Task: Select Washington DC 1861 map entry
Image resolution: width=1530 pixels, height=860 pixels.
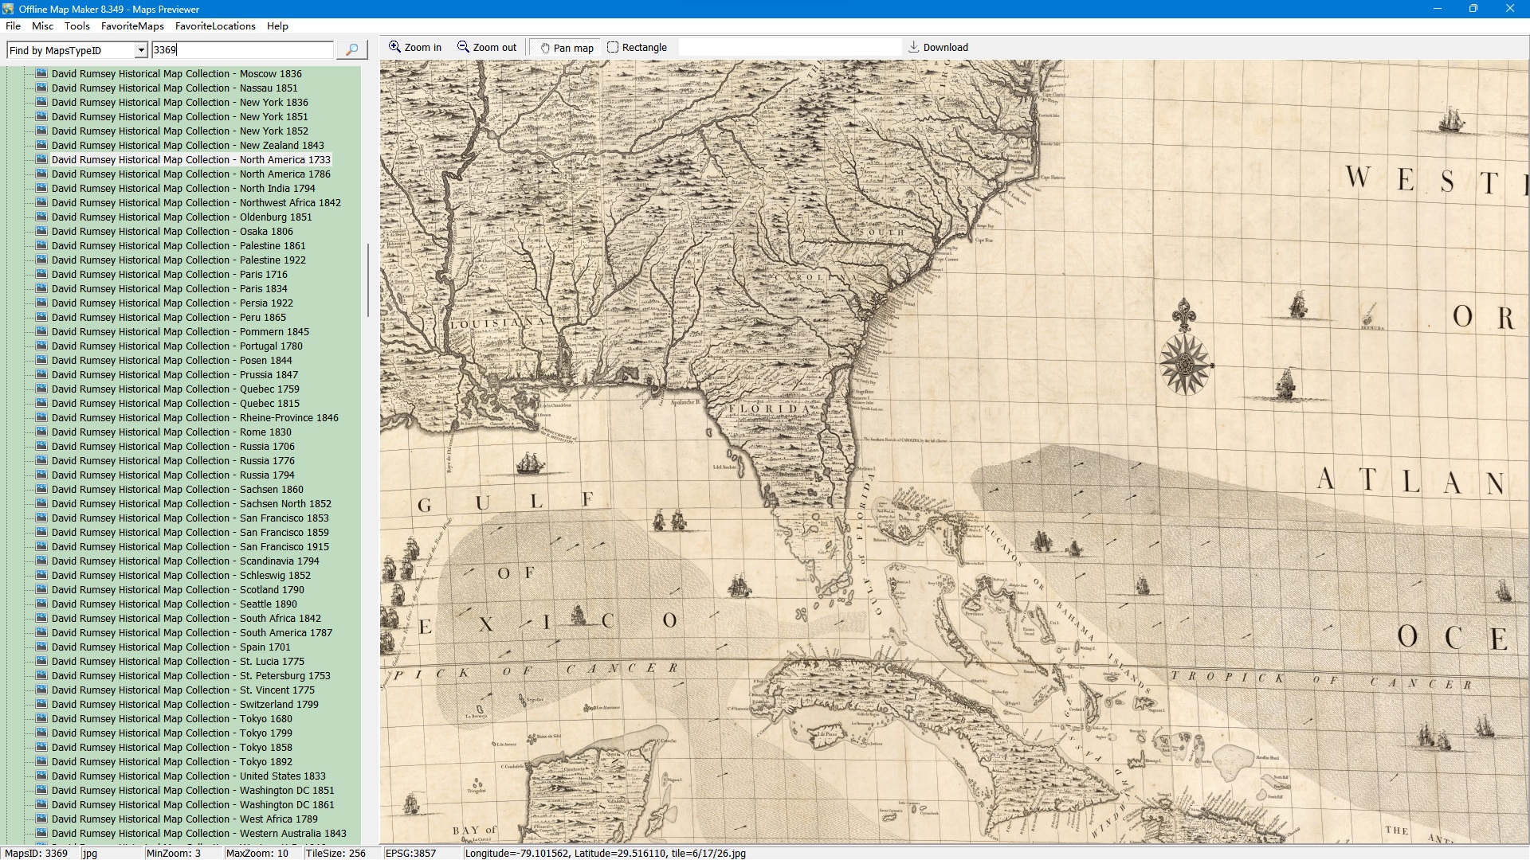Action: pyautogui.click(x=191, y=805)
